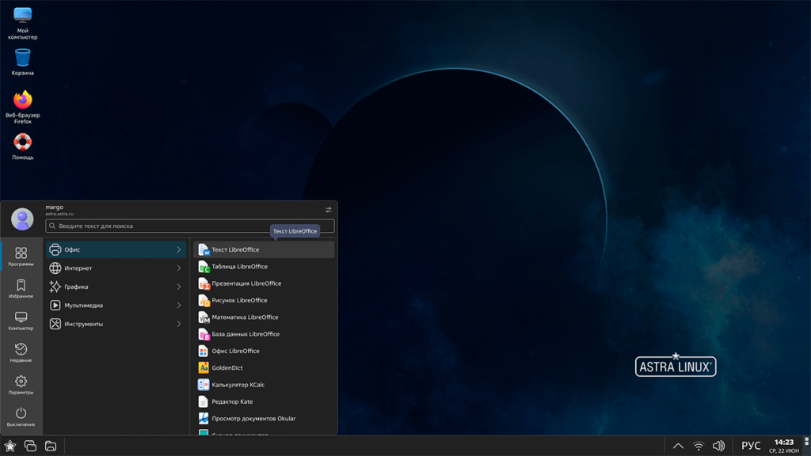Expand the Мультимедиа category chevron
Viewport: 811px width, 456px height.
click(179, 306)
